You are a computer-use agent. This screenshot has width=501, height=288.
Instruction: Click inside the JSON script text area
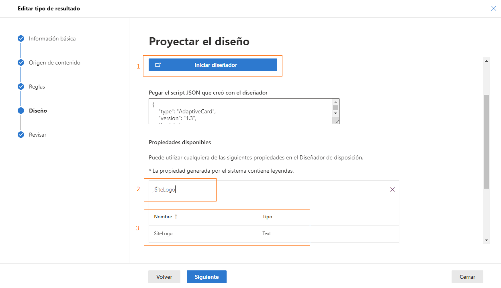241,111
